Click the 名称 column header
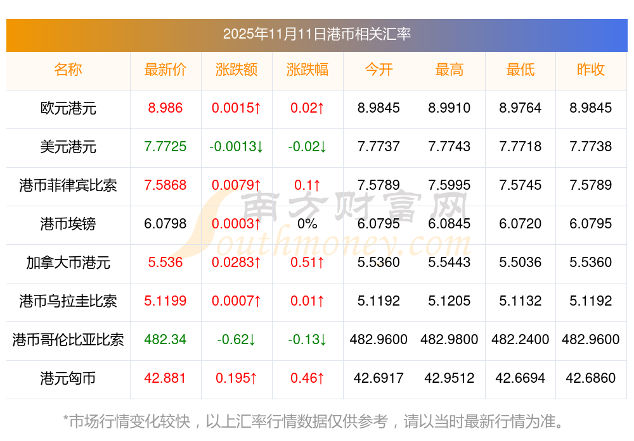This screenshot has width=634, height=441. click(68, 70)
